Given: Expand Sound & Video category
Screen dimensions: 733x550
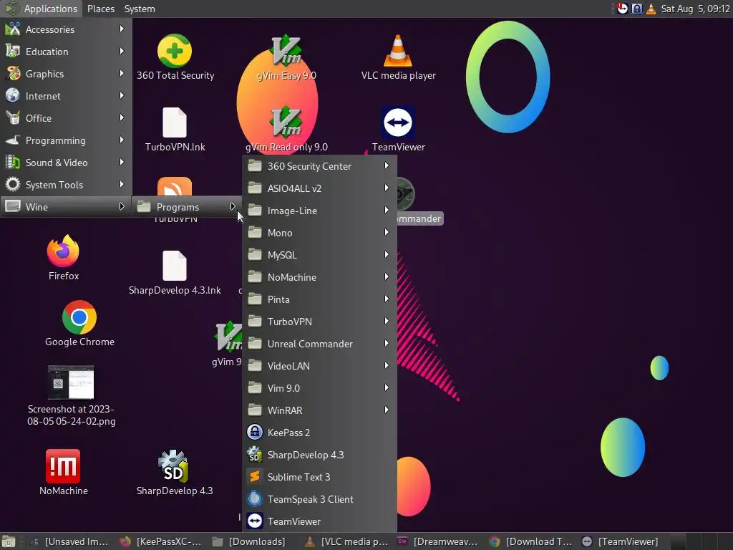Looking at the screenshot, I should point(66,163).
